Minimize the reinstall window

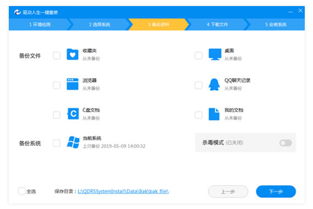click(290, 12)
